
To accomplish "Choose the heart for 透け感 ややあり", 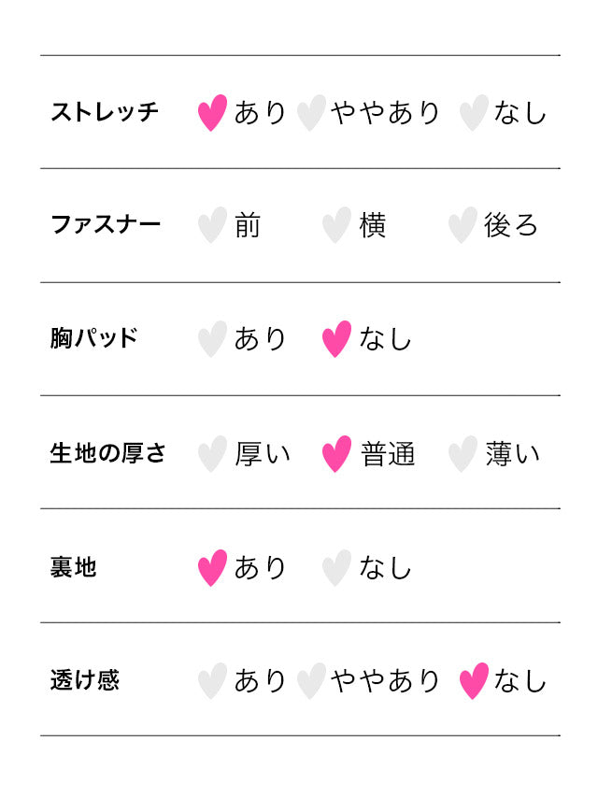I will tap(311, 681).
